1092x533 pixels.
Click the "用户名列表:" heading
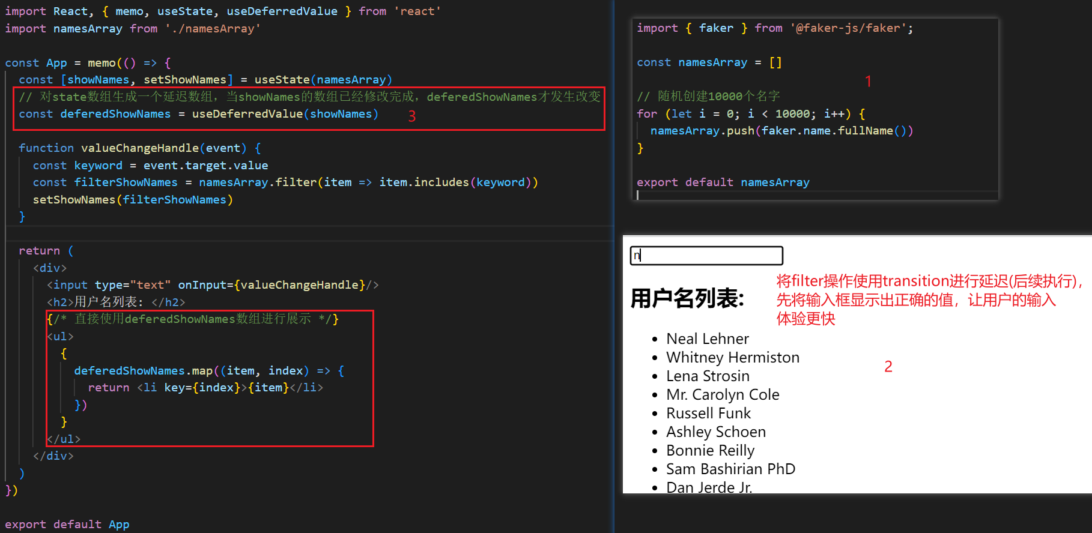tap(687, 298)
